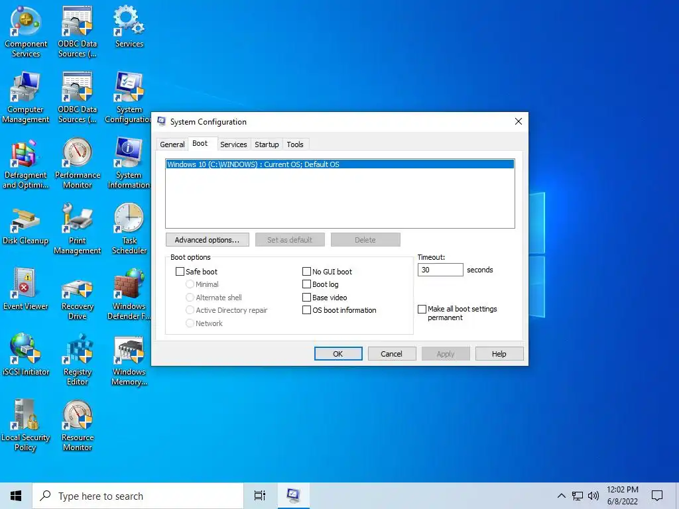Screen dimensions: 679x509
Task: Click the System Configuration taskbar icon
Action: tap(293, 496)
